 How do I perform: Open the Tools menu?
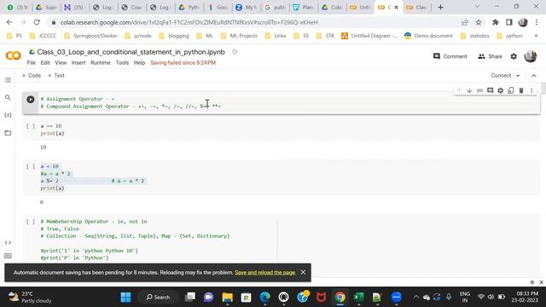coord(122,62)
